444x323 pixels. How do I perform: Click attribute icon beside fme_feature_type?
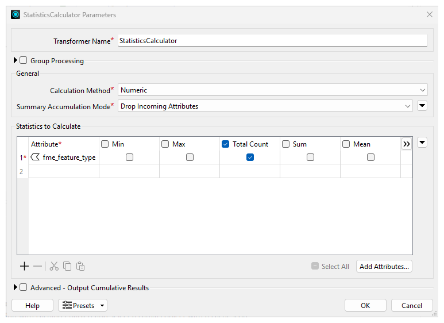point(35,157)
